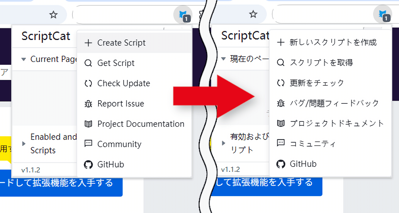Click version v1.1.2 in right popup
This screenshot has height=213, width=399.
tap(230, 169)
